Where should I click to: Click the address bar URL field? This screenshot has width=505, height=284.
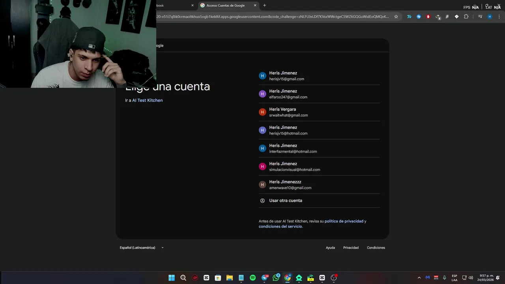(272, 17)
